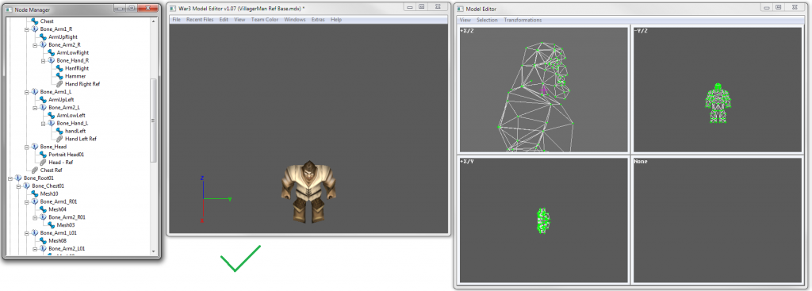This screenshot has width=812, height=291.
Task: Click the mesh icon beside Chest
Action: coord(35,21)
